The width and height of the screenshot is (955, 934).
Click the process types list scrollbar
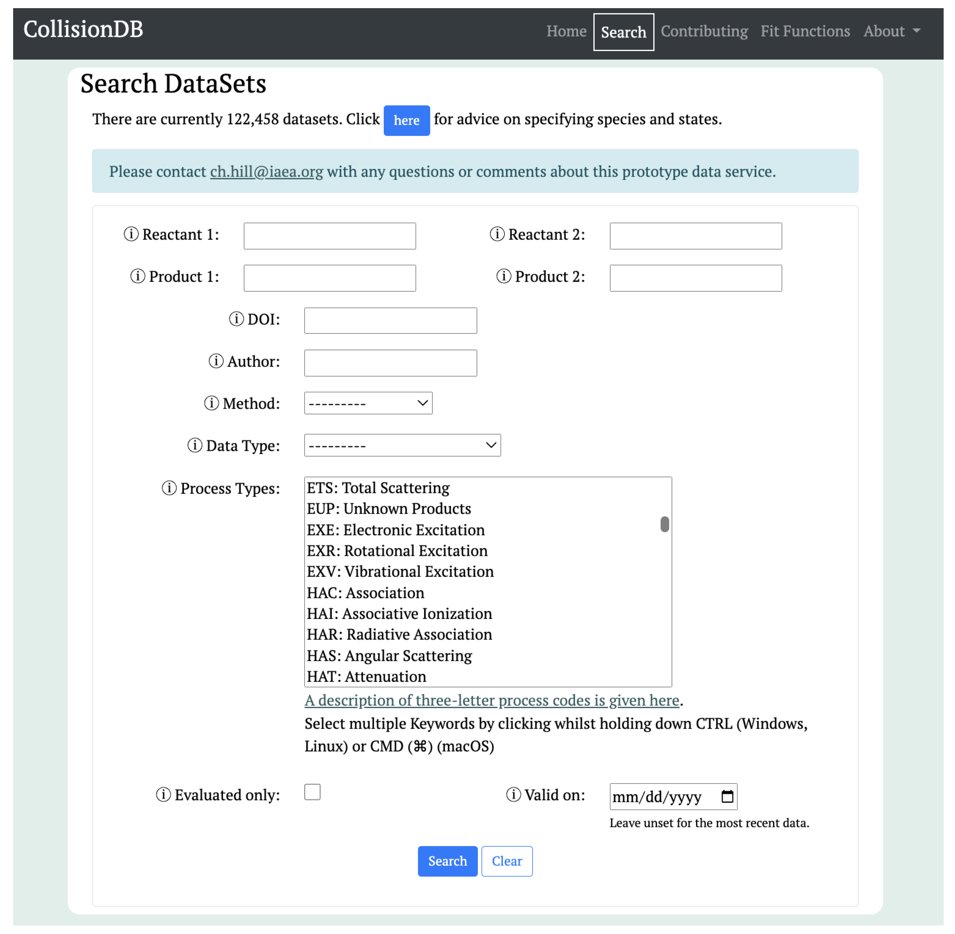point(665,525)
